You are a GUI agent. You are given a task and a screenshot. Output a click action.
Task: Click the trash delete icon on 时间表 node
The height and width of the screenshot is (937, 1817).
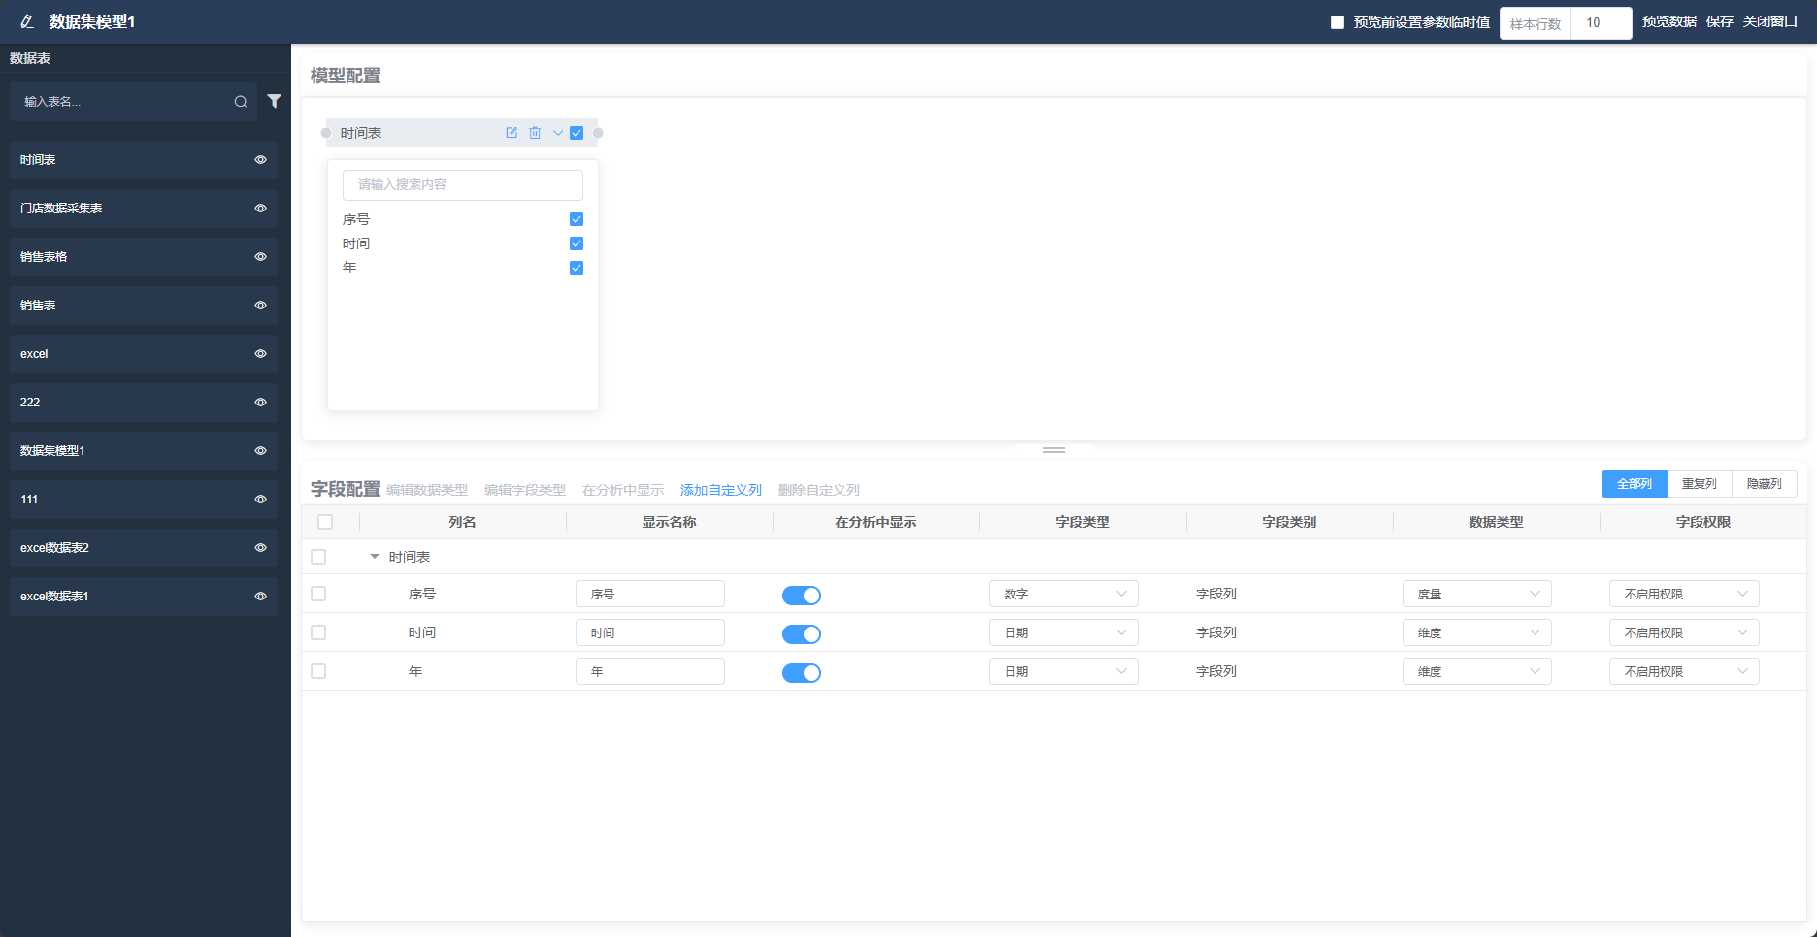click(535, 133)
